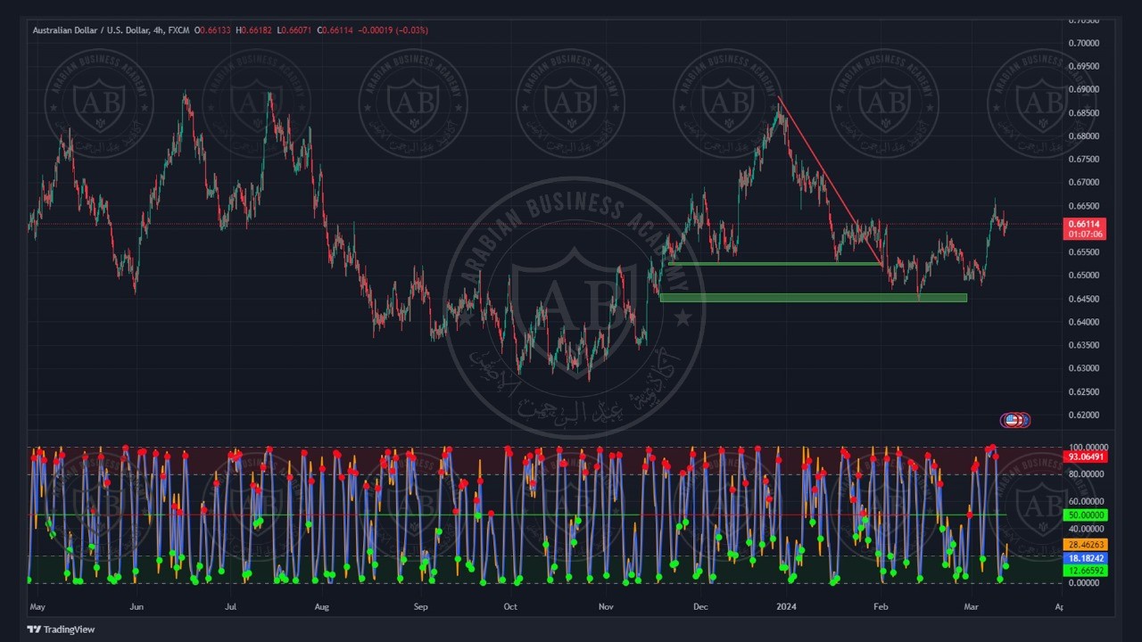Click the 0.65000 price axis label
The height and width of the screenshot is (642, 1142).
1083,276
